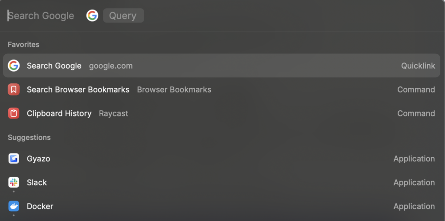Click the Quicklink type label
This screenshot has width=445, height=221.
point(418,66)
